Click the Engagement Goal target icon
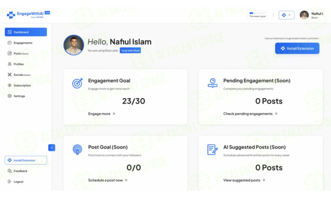The height and width of the screenshot is (198, 331). coord(77,83)
